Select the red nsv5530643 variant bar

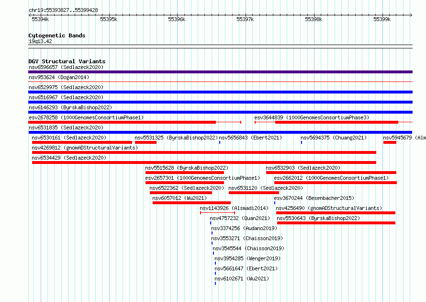coord(336,223)
